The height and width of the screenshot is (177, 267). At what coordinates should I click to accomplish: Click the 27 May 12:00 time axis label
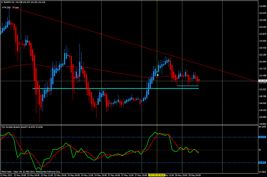point(127,175)
